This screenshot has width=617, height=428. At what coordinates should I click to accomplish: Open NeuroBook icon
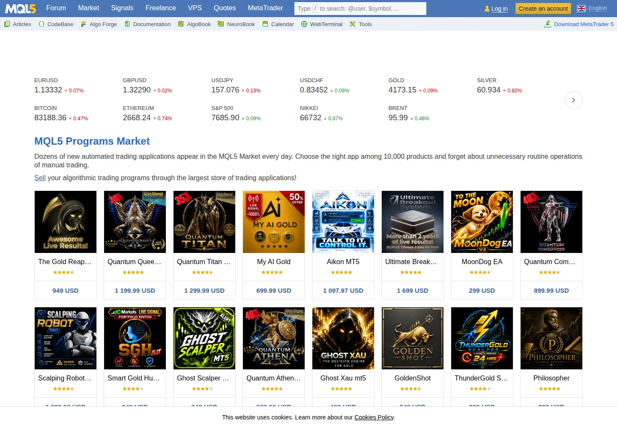(x=221, y=24)
